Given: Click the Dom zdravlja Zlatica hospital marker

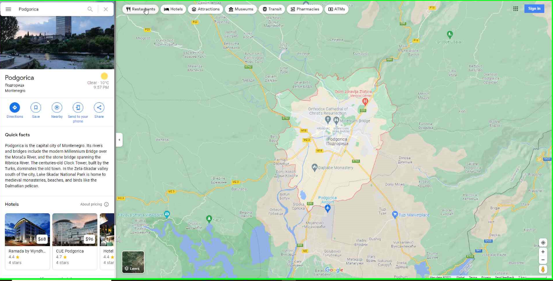Looking at the screenshot, I should tap(365, 102).
